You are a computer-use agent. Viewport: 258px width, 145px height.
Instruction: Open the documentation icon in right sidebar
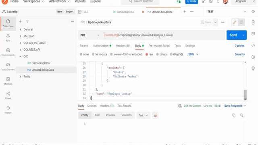click(x=253, y=22)
